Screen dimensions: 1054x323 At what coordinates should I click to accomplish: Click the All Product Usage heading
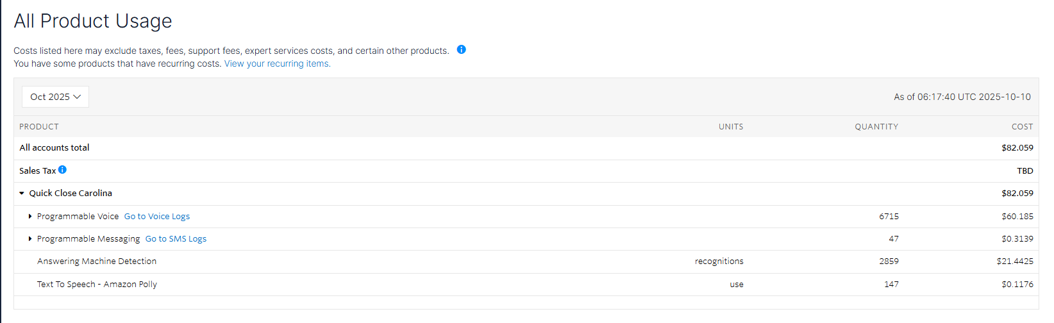click(x=93, y=21)
